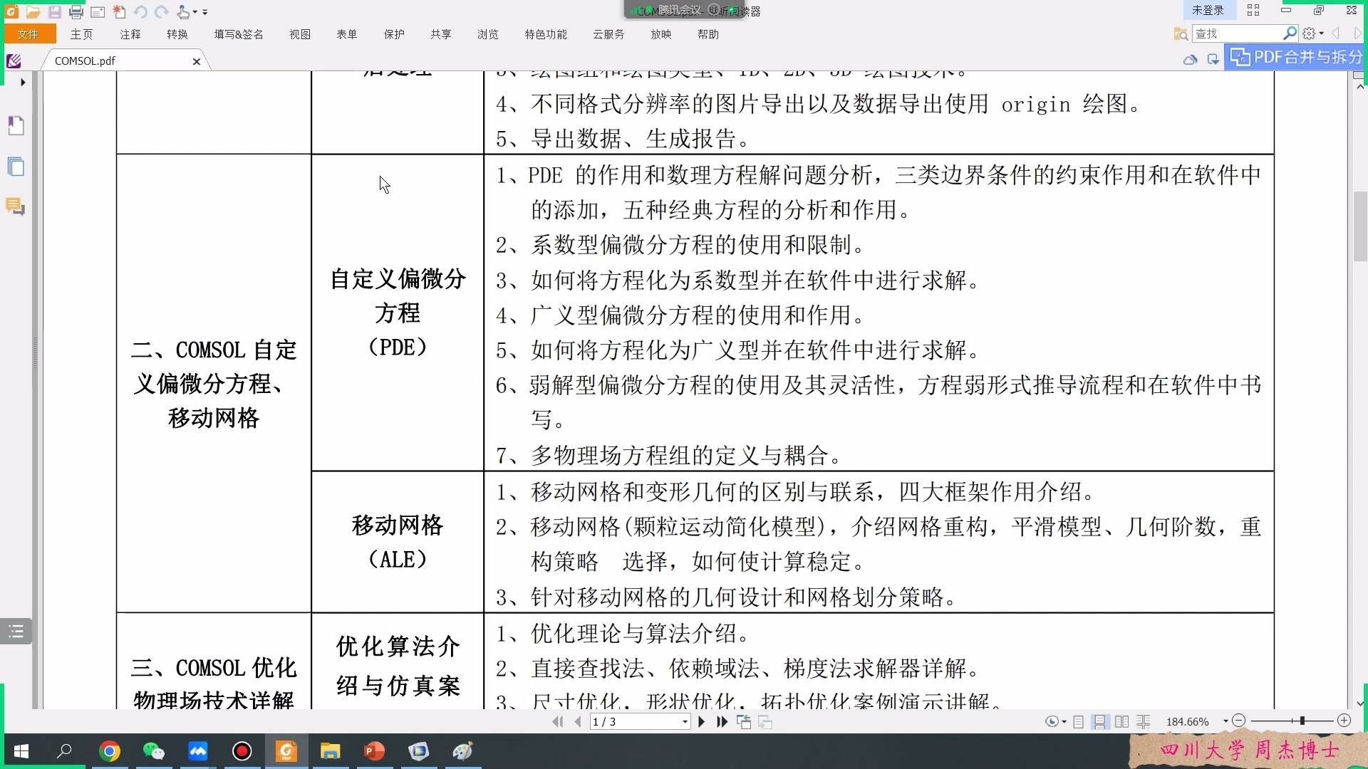Click the Print icon in quick toolbar
Viewport: 1368px width, 769px height.
pyautogui.click(x=76, y=12)
